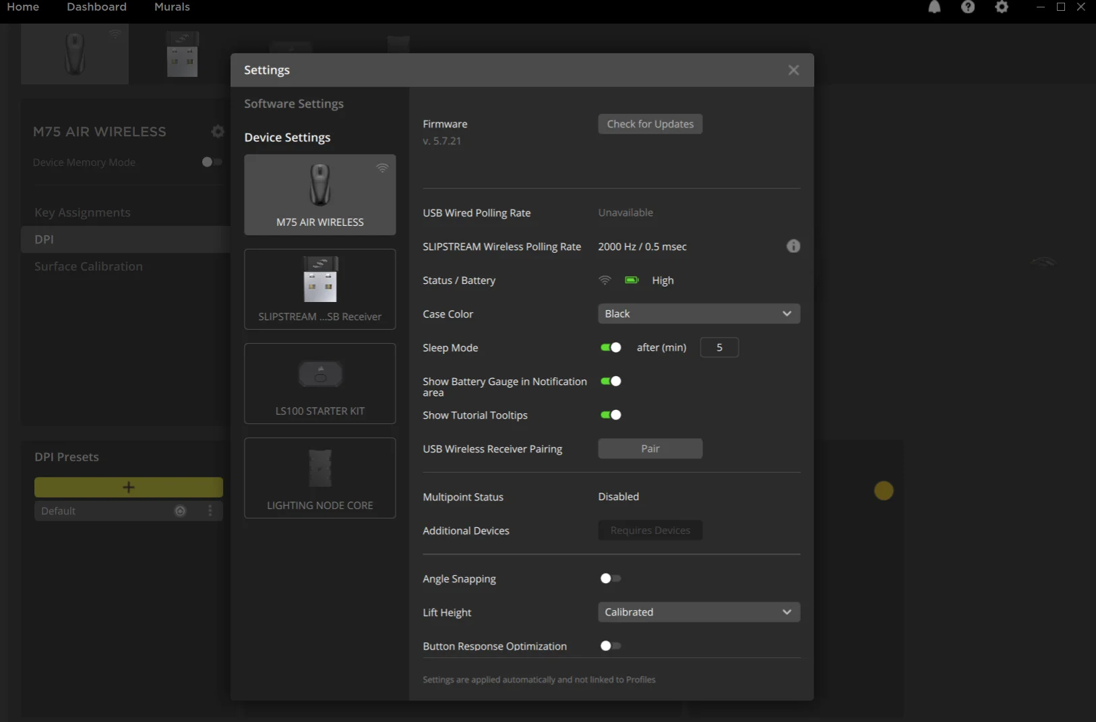Open the Murals tab
Screen dimensions: 1096x722
pos(172,7)
